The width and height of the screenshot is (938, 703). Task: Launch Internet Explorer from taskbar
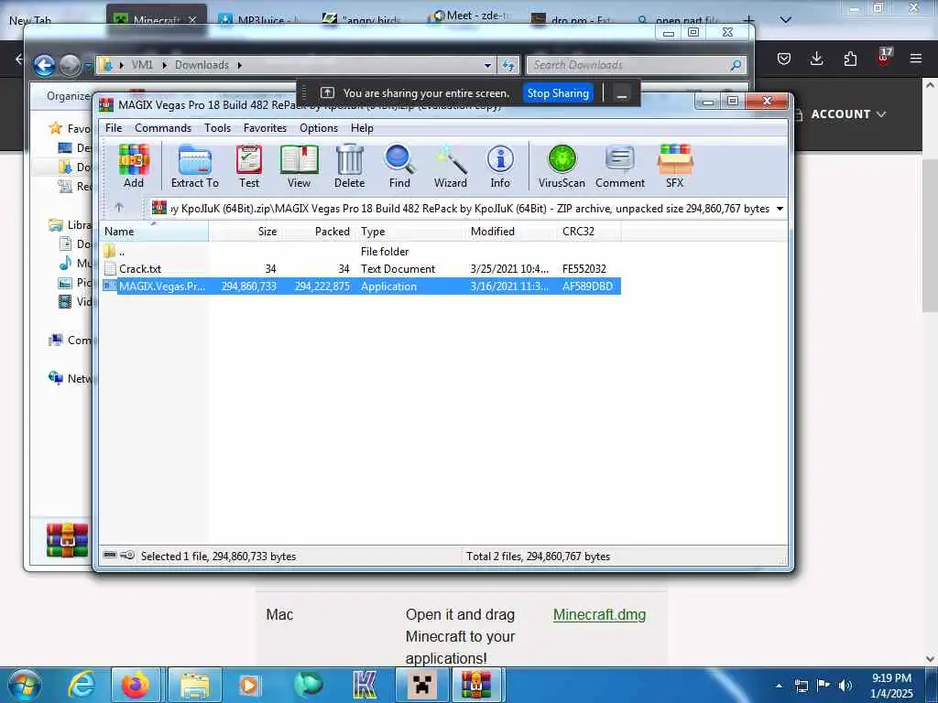click(x=82, y=685)
